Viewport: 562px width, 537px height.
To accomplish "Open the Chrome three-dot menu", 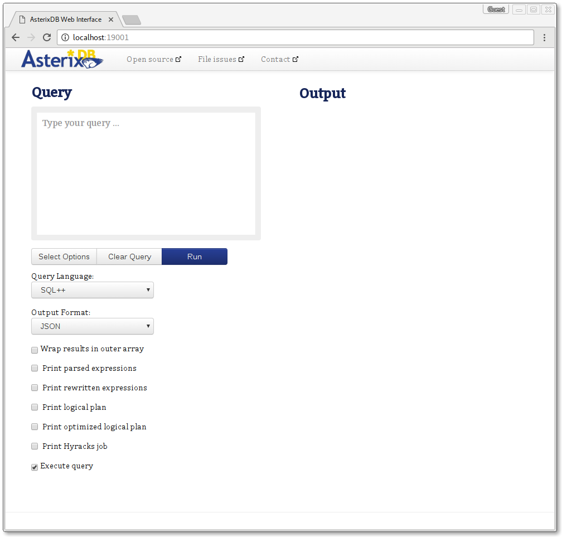I will [x=544, y=37].
